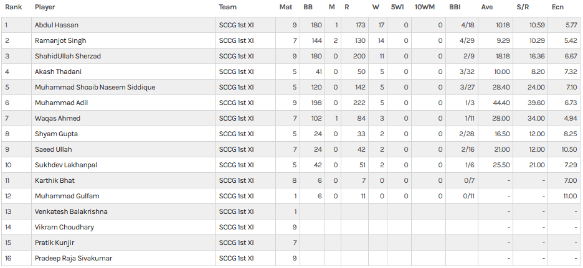
Task: Click SCCG 1st XI team for Karthik Bhat
Action: [x=237, y=181]
